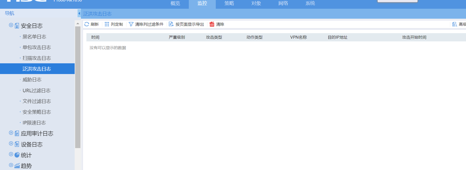
Task: Click the 设备日志 group label
Action: [32, 144]
